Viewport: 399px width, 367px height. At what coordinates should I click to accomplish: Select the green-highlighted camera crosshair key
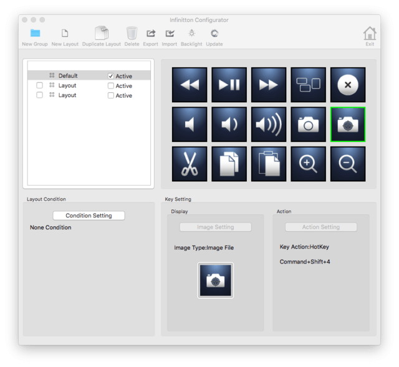pyautogui.click(x=348, y=125)
